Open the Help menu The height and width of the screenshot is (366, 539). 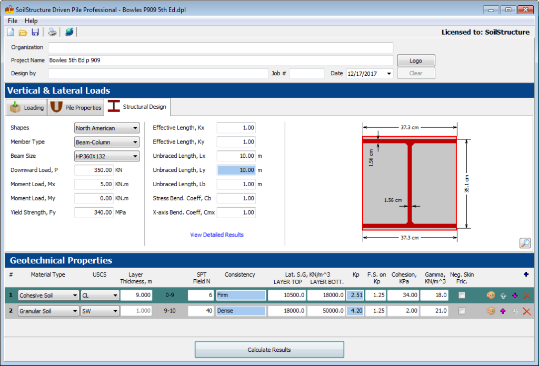point(31,21)
